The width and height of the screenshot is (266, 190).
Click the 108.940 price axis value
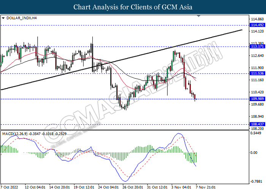(x=257, y=117)
